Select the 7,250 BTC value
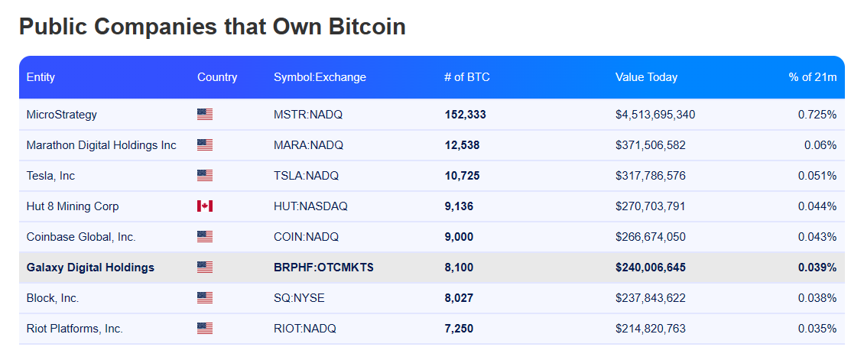This screenshot has height=360, width=864. pyautogui.click(x=459, y=329)
